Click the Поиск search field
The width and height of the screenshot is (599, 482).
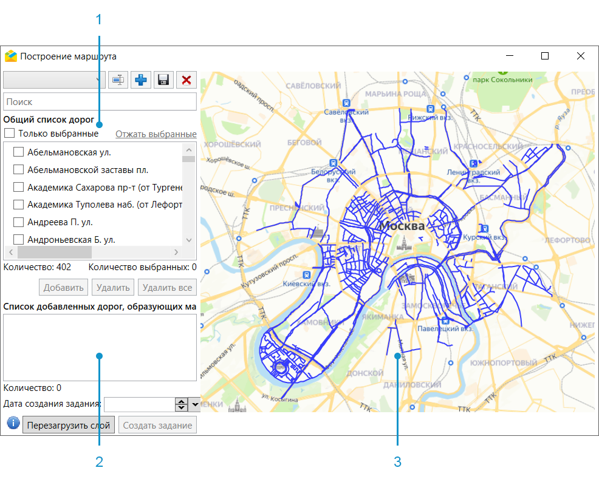pos(100,102)
